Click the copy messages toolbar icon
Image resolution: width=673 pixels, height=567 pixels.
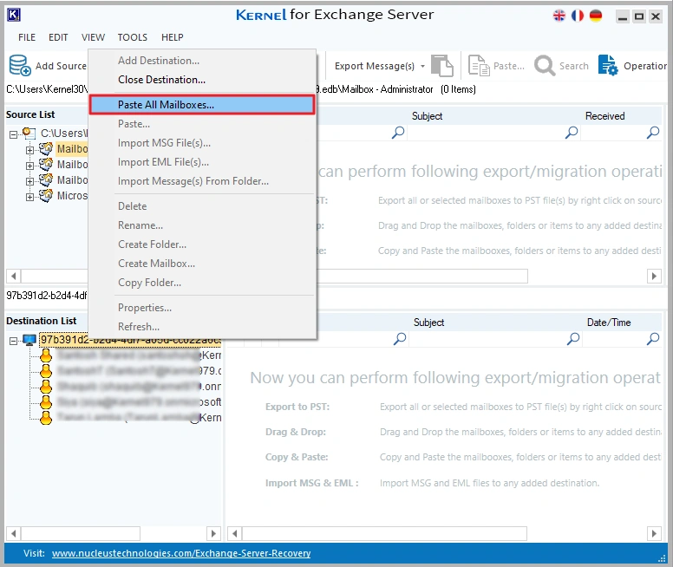(x=442, y=66)
